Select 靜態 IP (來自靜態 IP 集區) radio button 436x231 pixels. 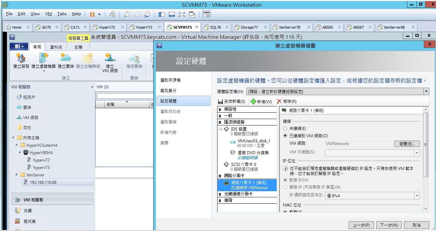pyautogui.click(x=285, y=187)
